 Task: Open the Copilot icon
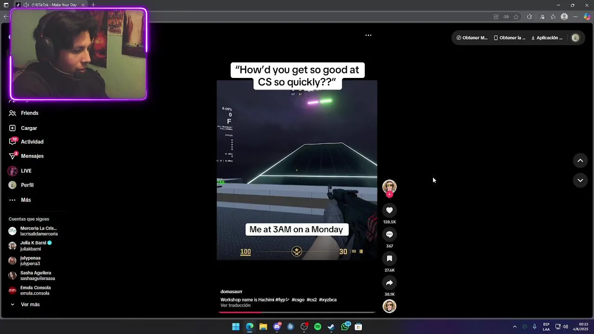[587, 17]
